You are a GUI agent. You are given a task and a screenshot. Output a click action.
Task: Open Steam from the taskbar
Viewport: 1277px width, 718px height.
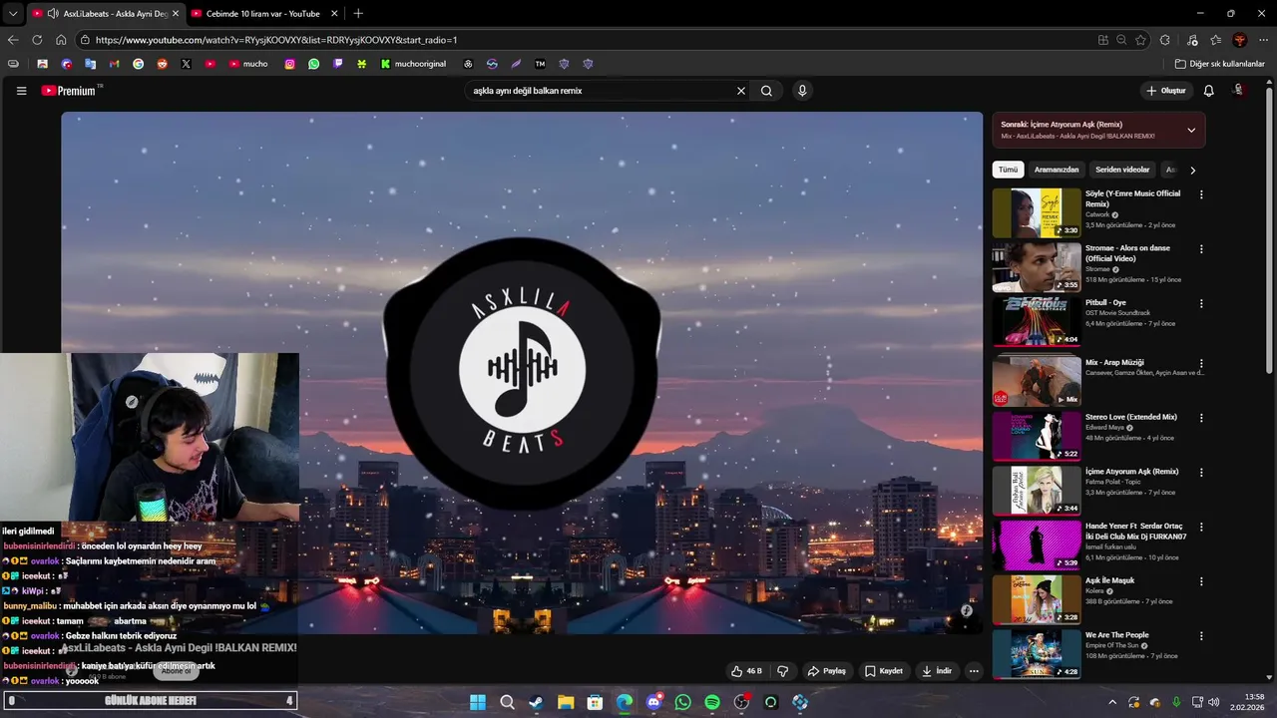tap(537, 702)
